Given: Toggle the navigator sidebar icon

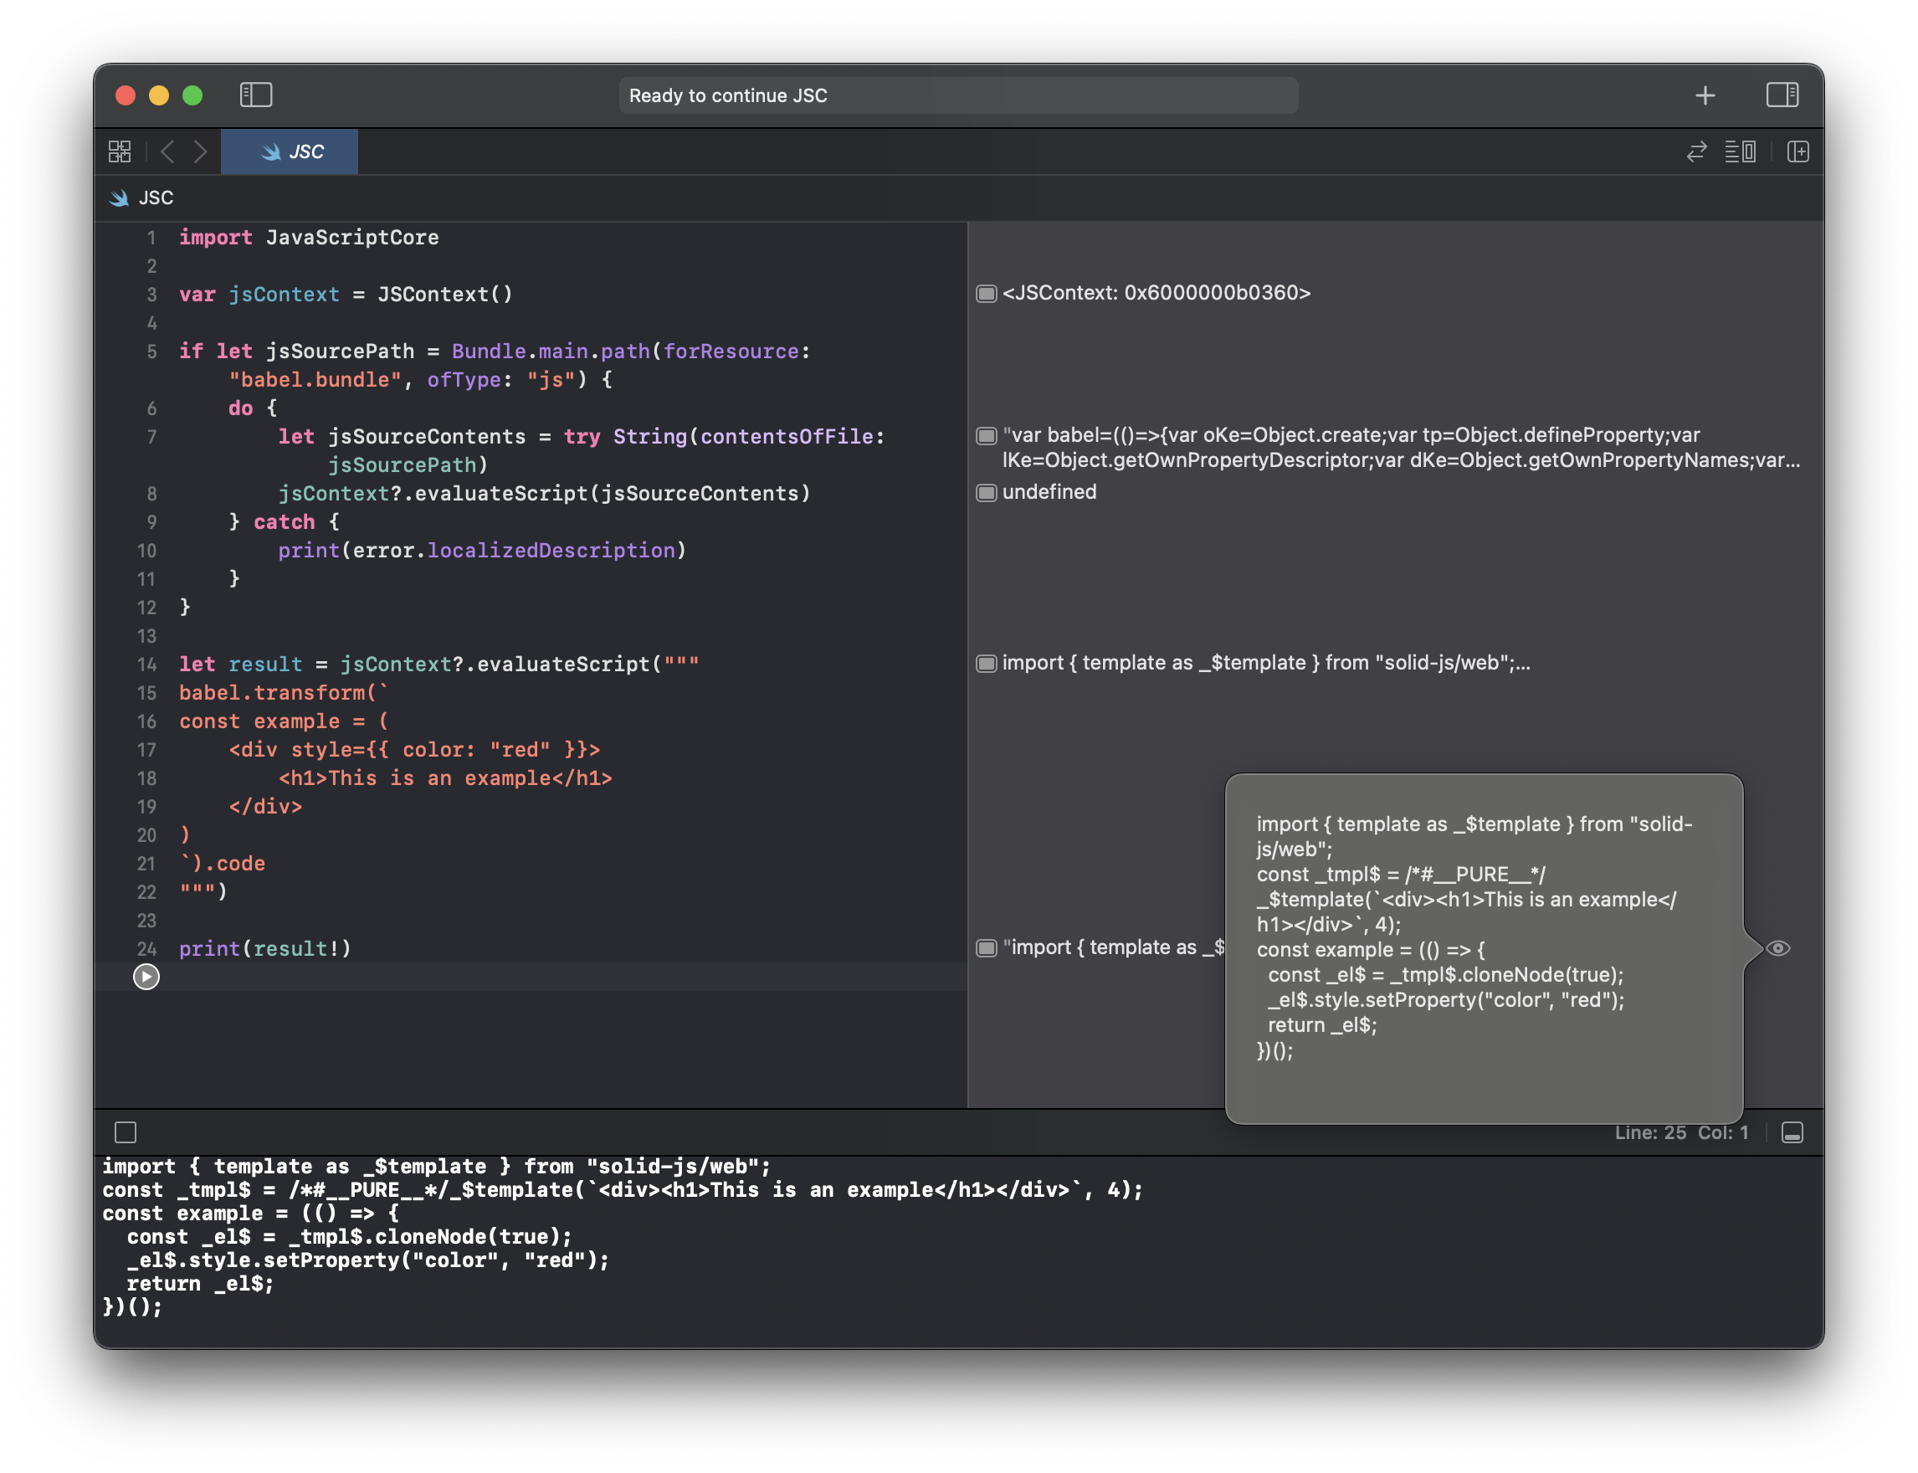Looking at the screenshot, I should click(256, 95).
